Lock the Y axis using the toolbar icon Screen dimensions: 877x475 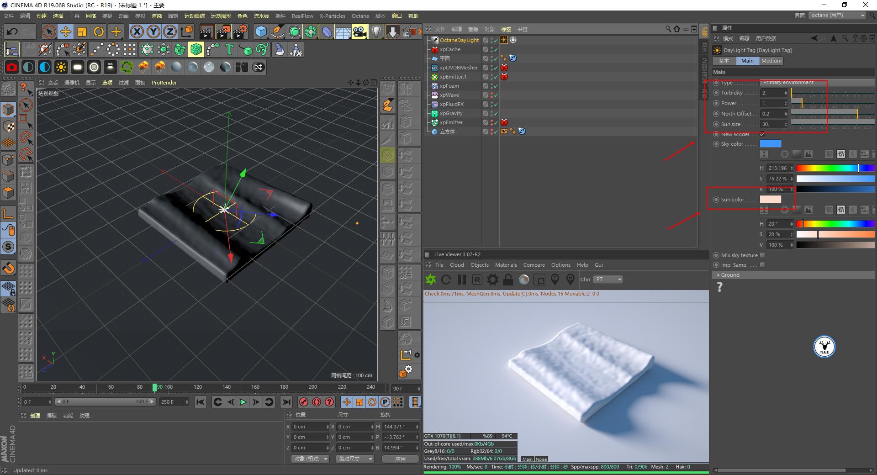153,32
